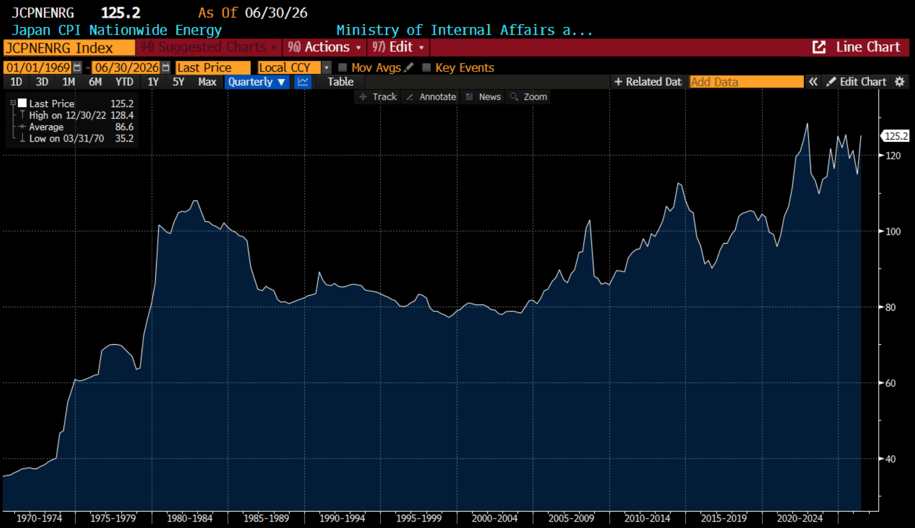Click the 120 y-axis label

pyautogui.click(x=893, y=156)
